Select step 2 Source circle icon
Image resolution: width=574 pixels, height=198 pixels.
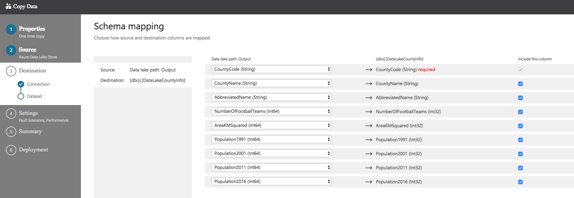11,50
